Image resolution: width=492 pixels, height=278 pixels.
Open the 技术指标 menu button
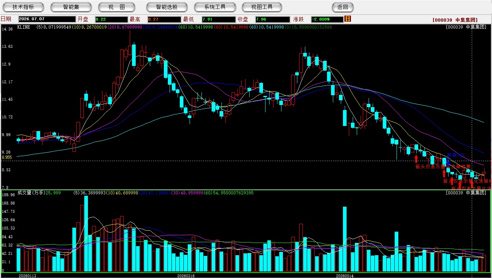click(23, 7)
